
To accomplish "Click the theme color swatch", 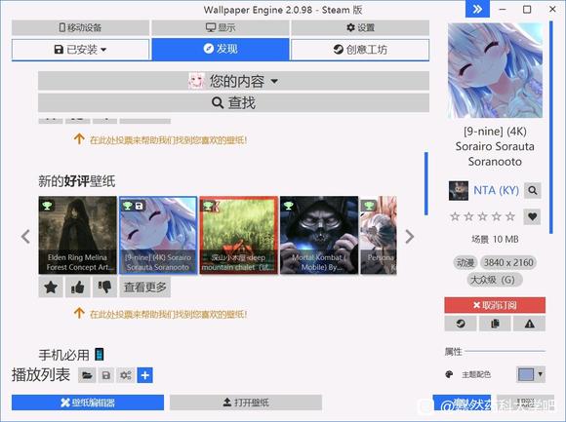I will coord(526,375).
